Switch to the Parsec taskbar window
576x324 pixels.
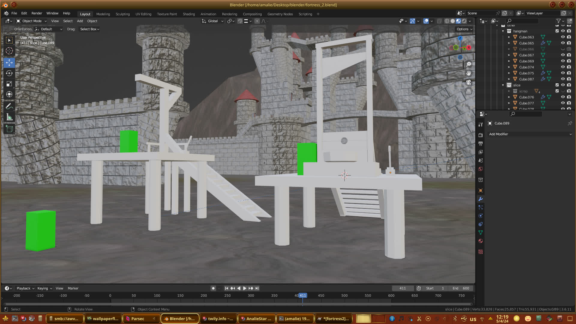coord(138,319)
